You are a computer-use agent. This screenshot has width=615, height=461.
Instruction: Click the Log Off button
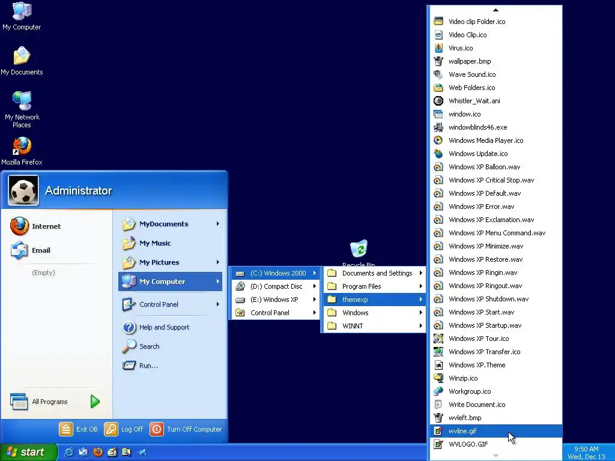tap(124, 429)
